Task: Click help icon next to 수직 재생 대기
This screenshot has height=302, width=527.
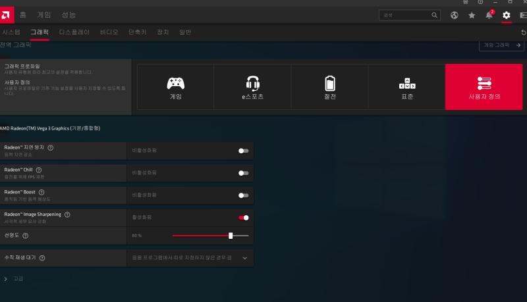Action: point(42,258)
